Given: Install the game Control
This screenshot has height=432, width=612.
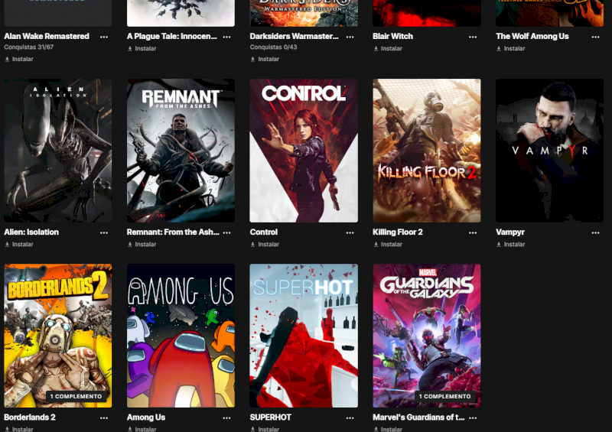Looking at the screenshot, I should (265, 245).
